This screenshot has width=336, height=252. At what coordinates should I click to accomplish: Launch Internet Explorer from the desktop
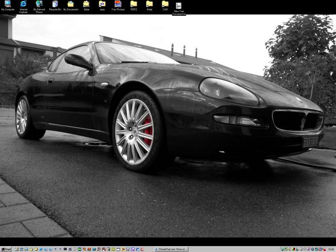pos(23,7)
